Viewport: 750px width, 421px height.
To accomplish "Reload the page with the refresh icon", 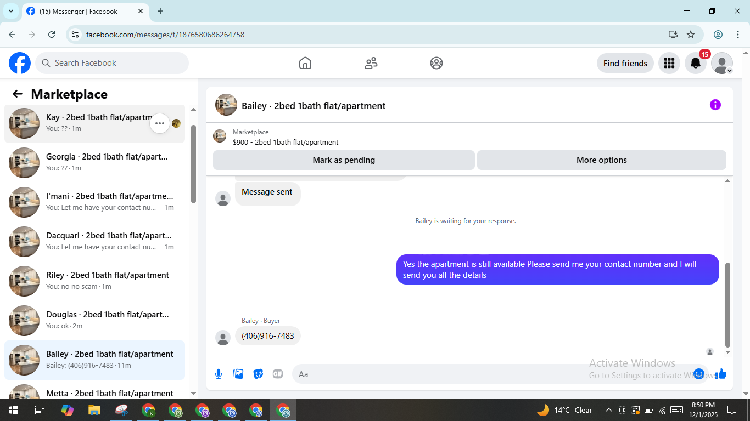I will (52, 35).
